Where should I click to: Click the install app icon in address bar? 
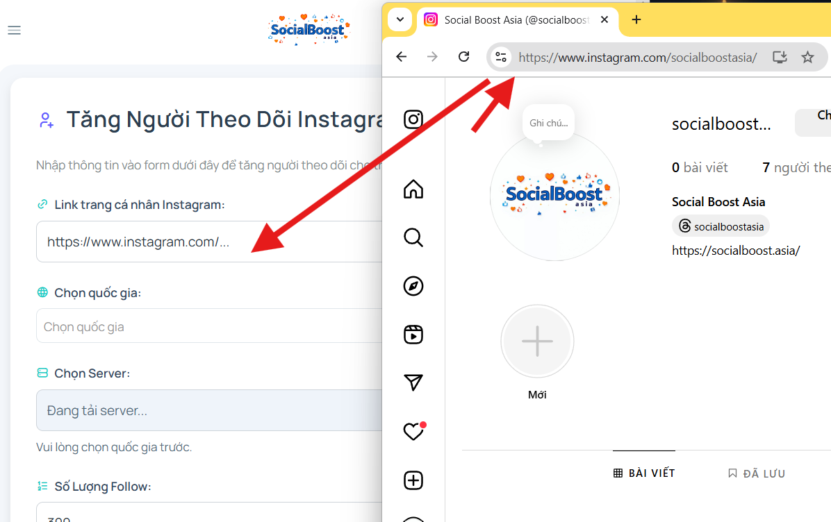[x=780, y=57]
